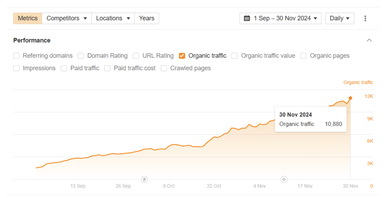Open the three-dot more options menu
The image size is (391, 198).
tap(365, 18)
